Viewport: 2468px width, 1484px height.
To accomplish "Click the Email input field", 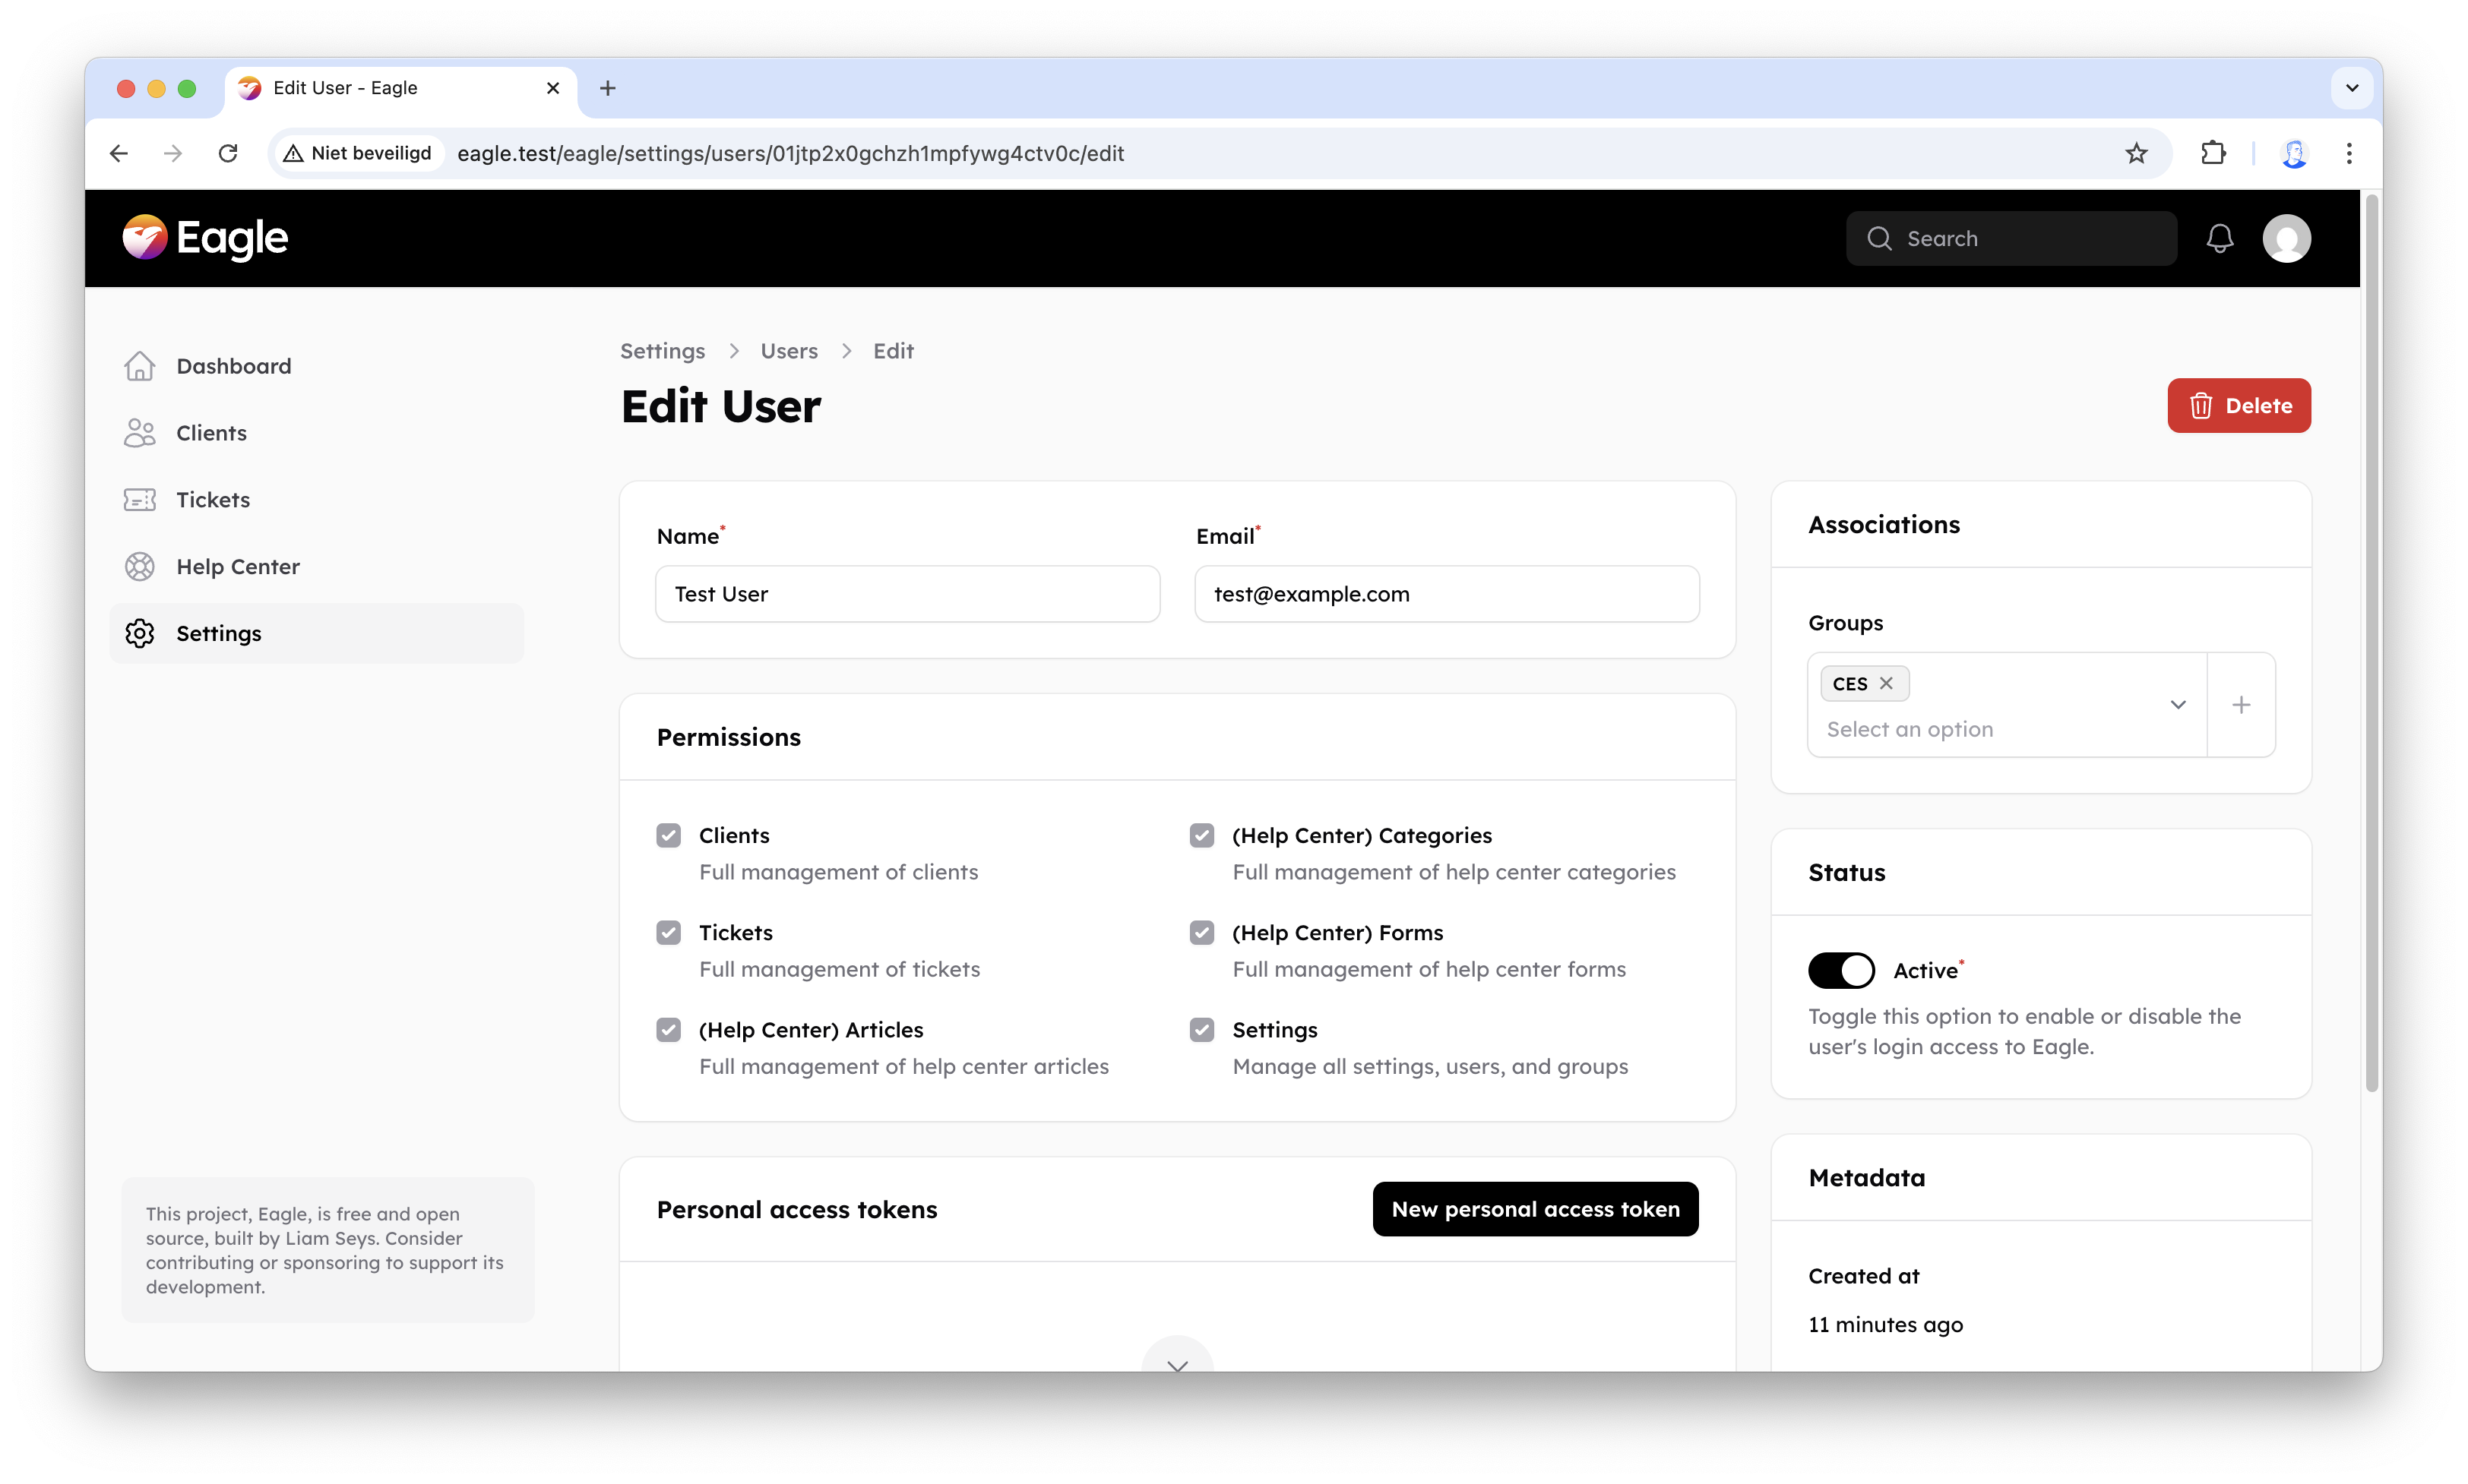I will (x=1445, y=594).
